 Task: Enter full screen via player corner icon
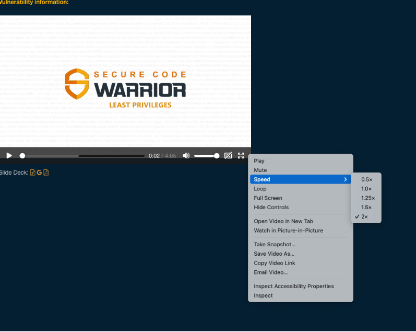click(241, 156)
